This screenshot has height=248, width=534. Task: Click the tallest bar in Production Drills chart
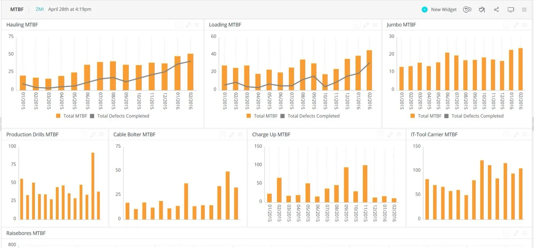(x=93, y=186)
